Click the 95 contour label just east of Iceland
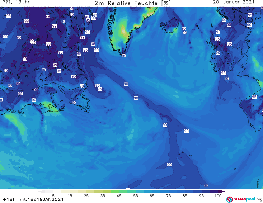The width and height of the screenshot is (263, 203). pyautogui.click(x=184, y=28)
